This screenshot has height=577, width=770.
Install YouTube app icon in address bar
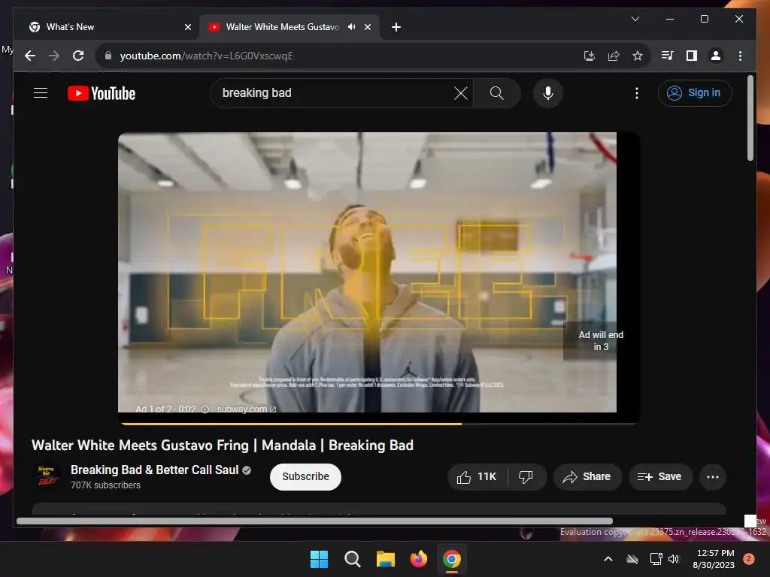pyautogui.click(x=590, y=56)
